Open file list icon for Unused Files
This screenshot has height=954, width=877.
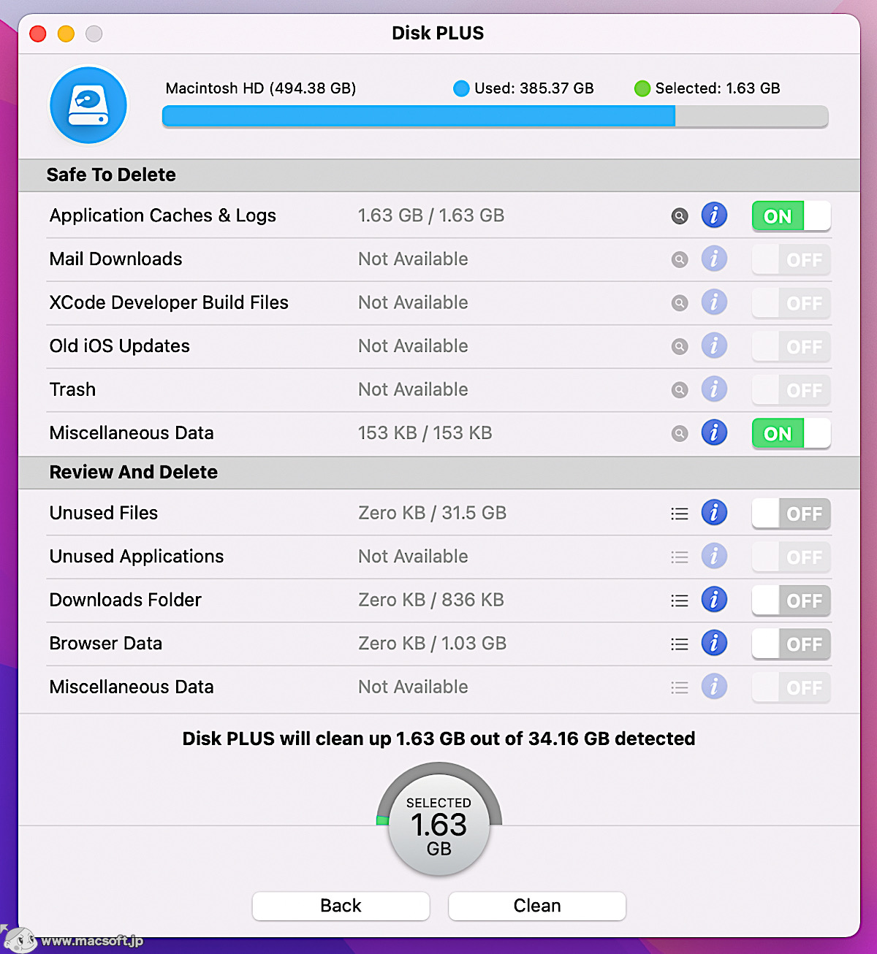pyautogui.click(x=680, y=514)
